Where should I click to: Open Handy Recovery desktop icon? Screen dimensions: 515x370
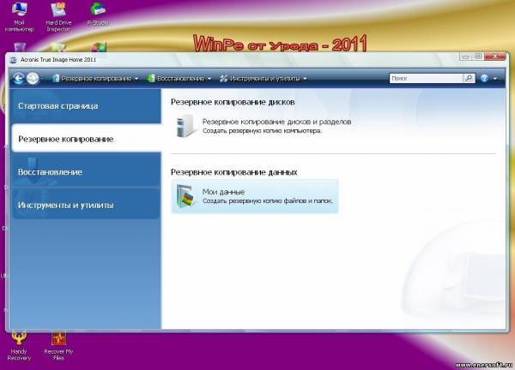(19, 346)
